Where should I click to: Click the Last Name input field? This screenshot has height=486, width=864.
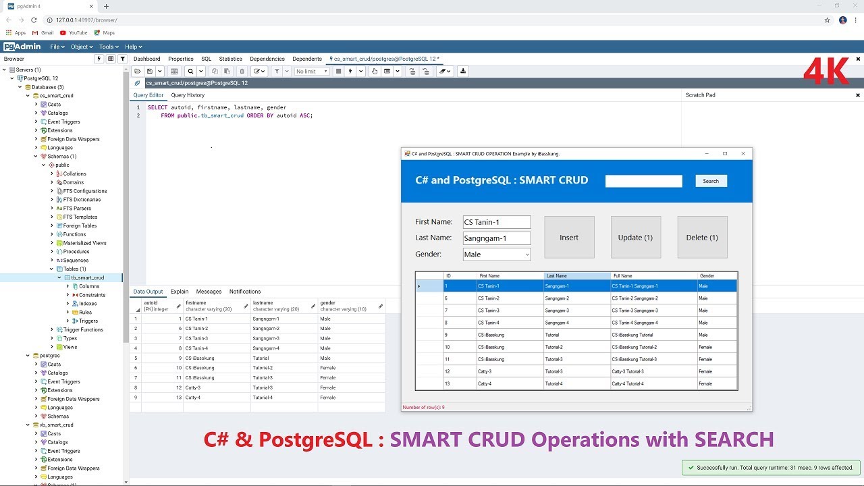tap(497, 238)
